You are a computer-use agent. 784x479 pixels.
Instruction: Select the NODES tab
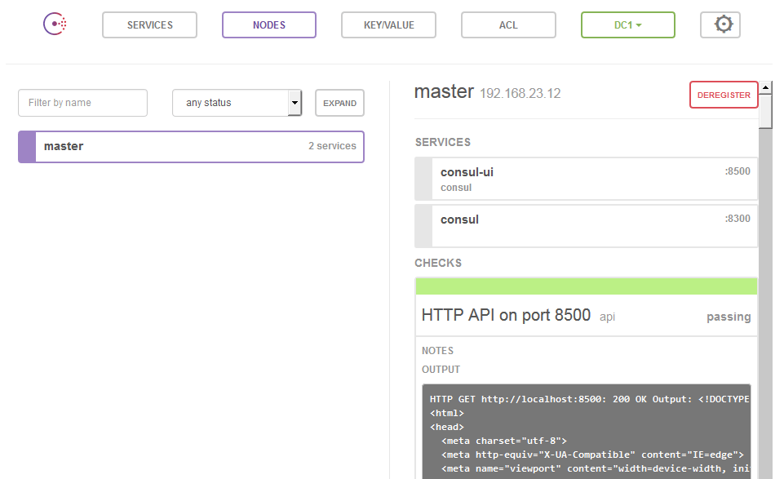[269, 24]
